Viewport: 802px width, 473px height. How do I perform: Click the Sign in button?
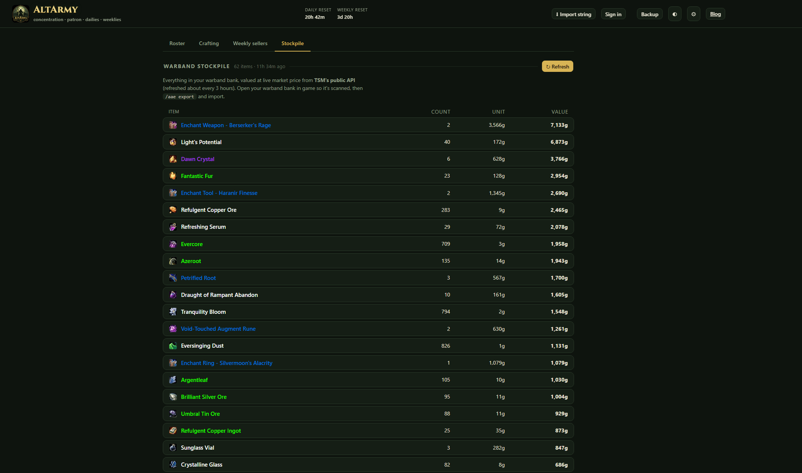coord(613,14)
